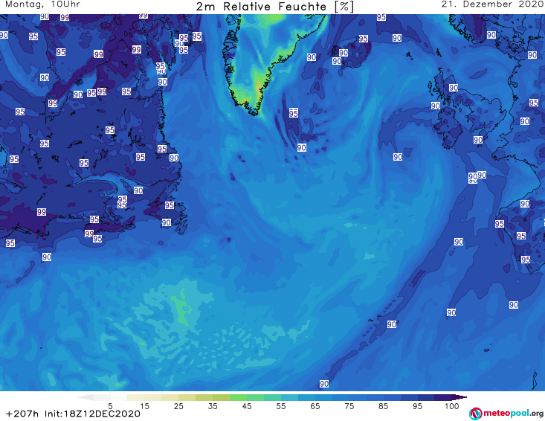Click the island of Iceland on the map
This screenshot has height=421, width=545.
pos(351,54)
